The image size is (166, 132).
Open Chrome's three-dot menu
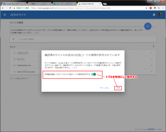point(163,8)
